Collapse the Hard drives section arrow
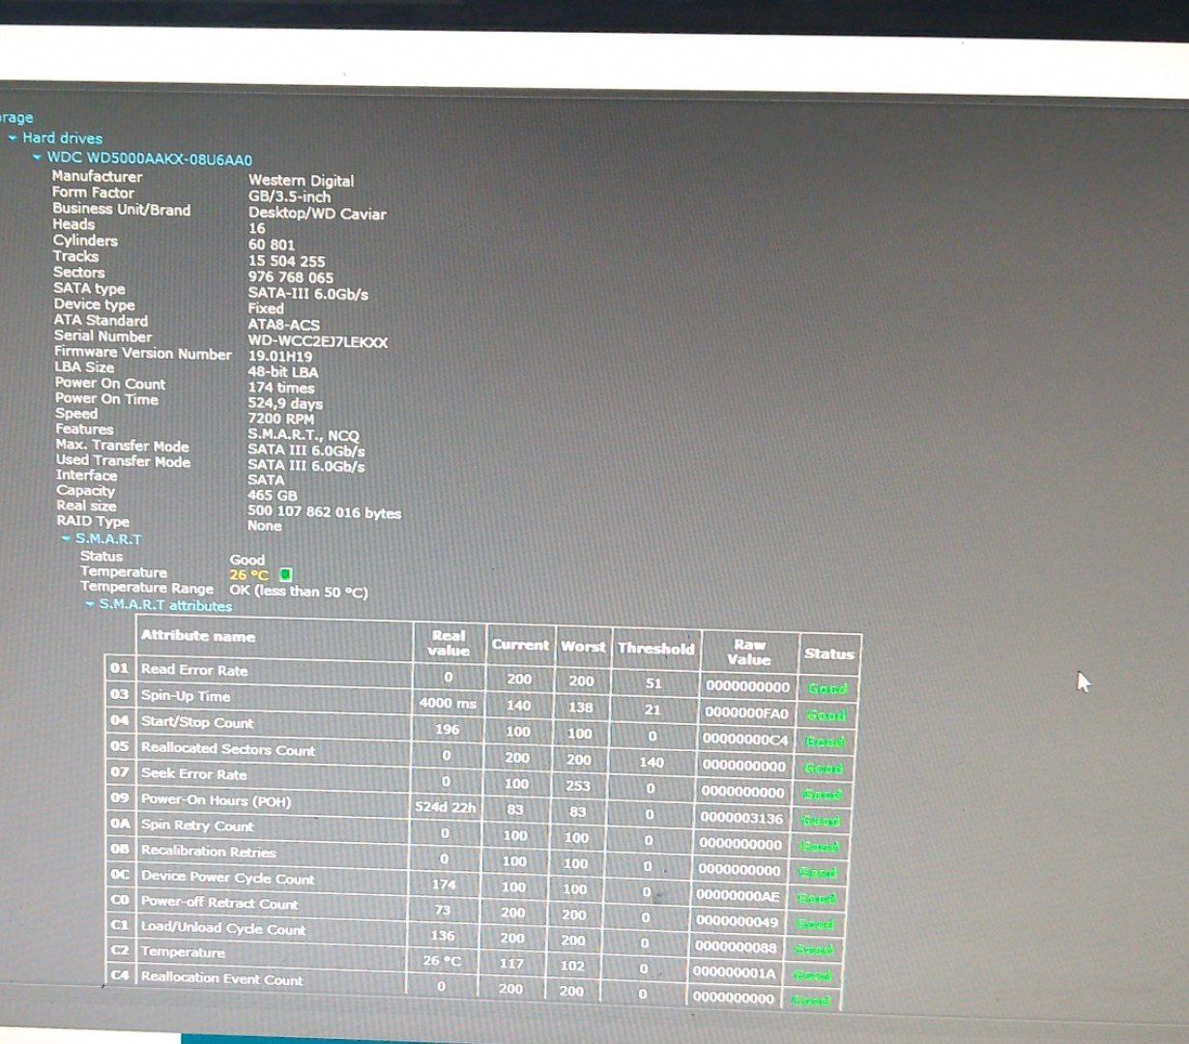 click(x=13, y=138)
